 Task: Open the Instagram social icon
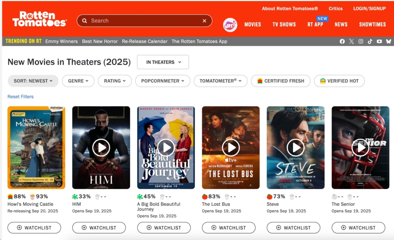click(x=361, y=41)
